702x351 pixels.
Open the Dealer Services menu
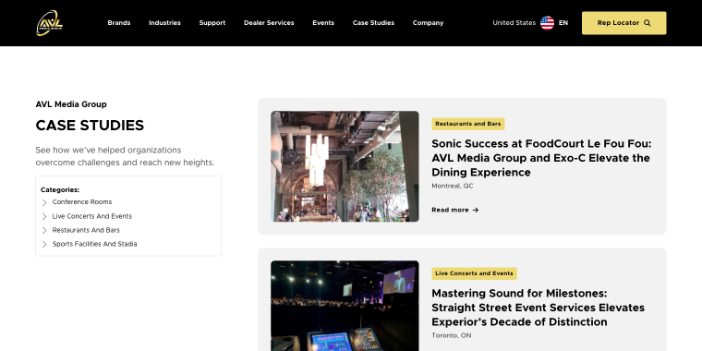(269, 23)
